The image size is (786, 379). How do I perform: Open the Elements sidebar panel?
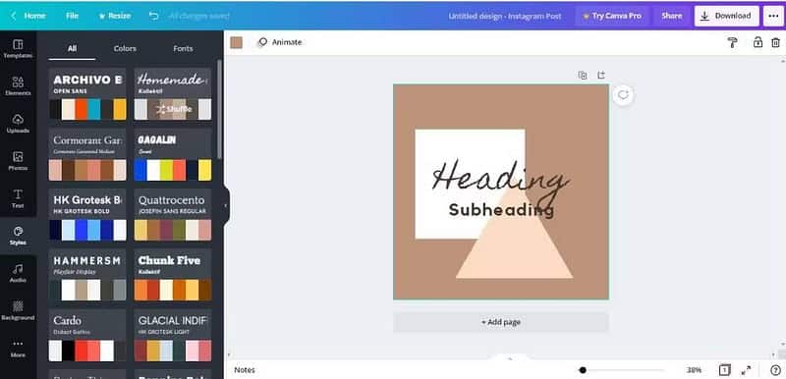[18, 86]
